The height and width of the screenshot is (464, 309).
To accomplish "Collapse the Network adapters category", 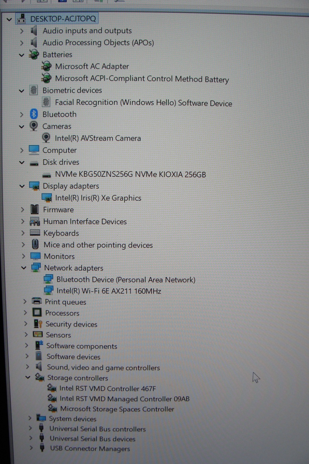I will click(x=24, y=268).
